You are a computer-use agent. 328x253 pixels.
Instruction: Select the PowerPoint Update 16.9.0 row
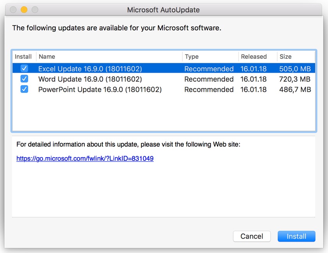(x=100, y=90)
